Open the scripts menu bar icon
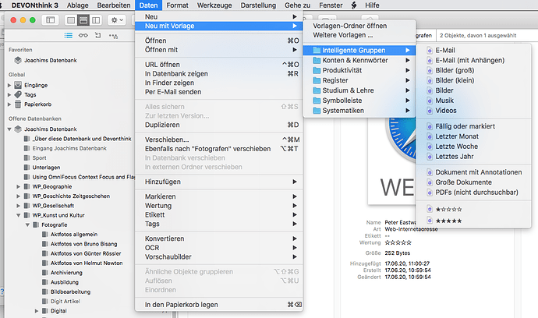 (354, 5)
